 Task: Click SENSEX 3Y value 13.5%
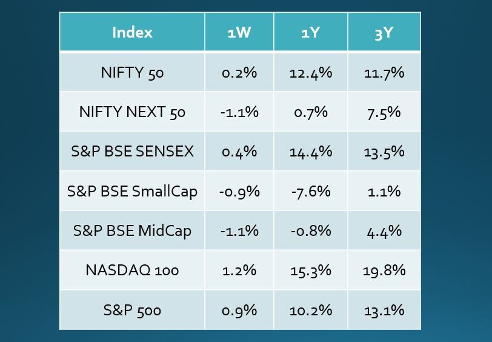[x=384, y=152]
